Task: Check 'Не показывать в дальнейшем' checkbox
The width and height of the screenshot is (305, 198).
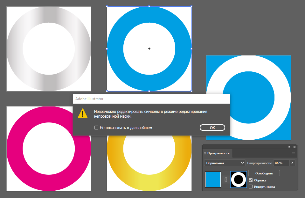Action: 96,128
